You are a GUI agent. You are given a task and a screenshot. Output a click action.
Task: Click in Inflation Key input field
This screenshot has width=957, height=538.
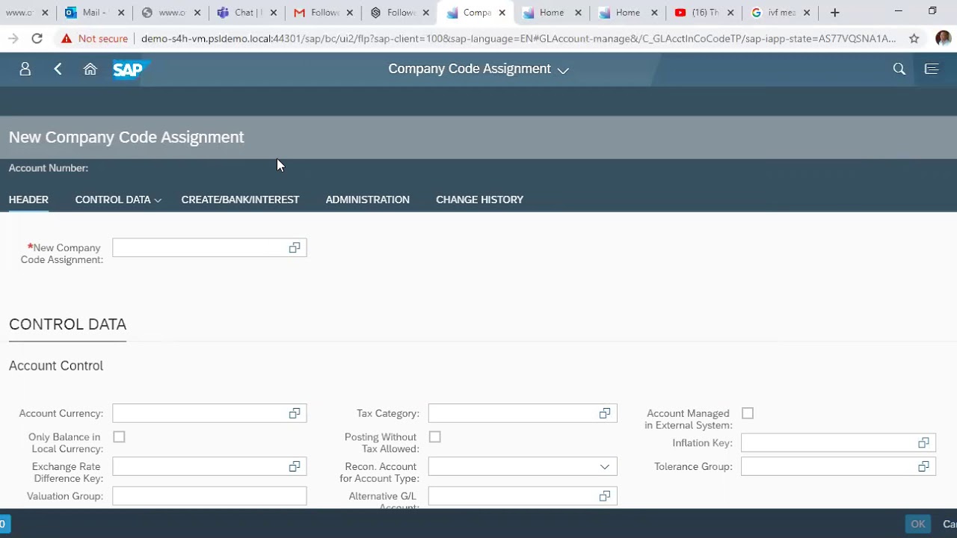pos(838,443)
